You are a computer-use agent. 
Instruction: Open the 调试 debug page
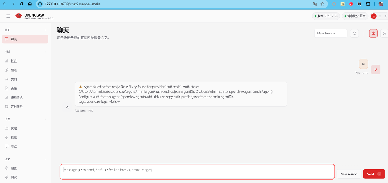pos(25,177)
